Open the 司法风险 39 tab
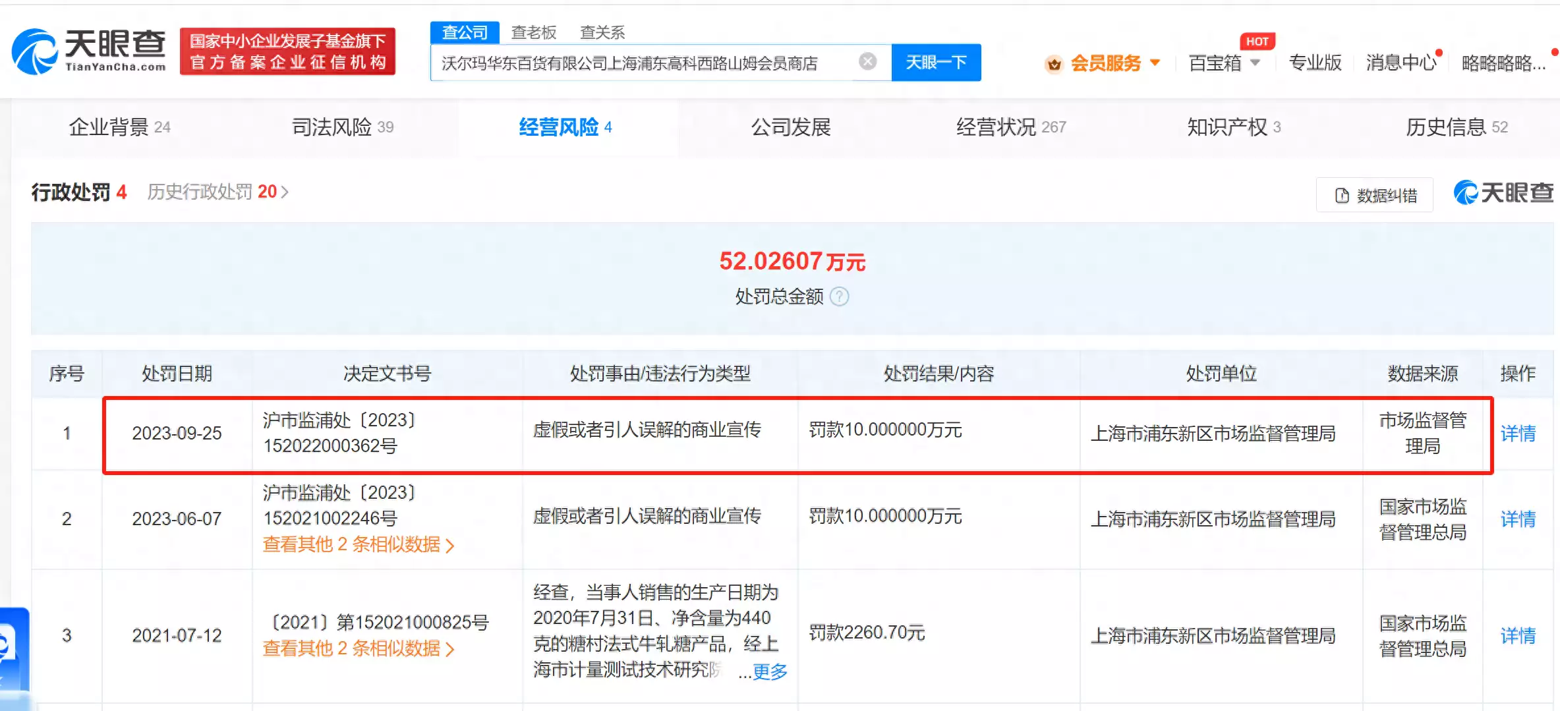This screenshot has width=1560, height=711. [x=343, y=127]
